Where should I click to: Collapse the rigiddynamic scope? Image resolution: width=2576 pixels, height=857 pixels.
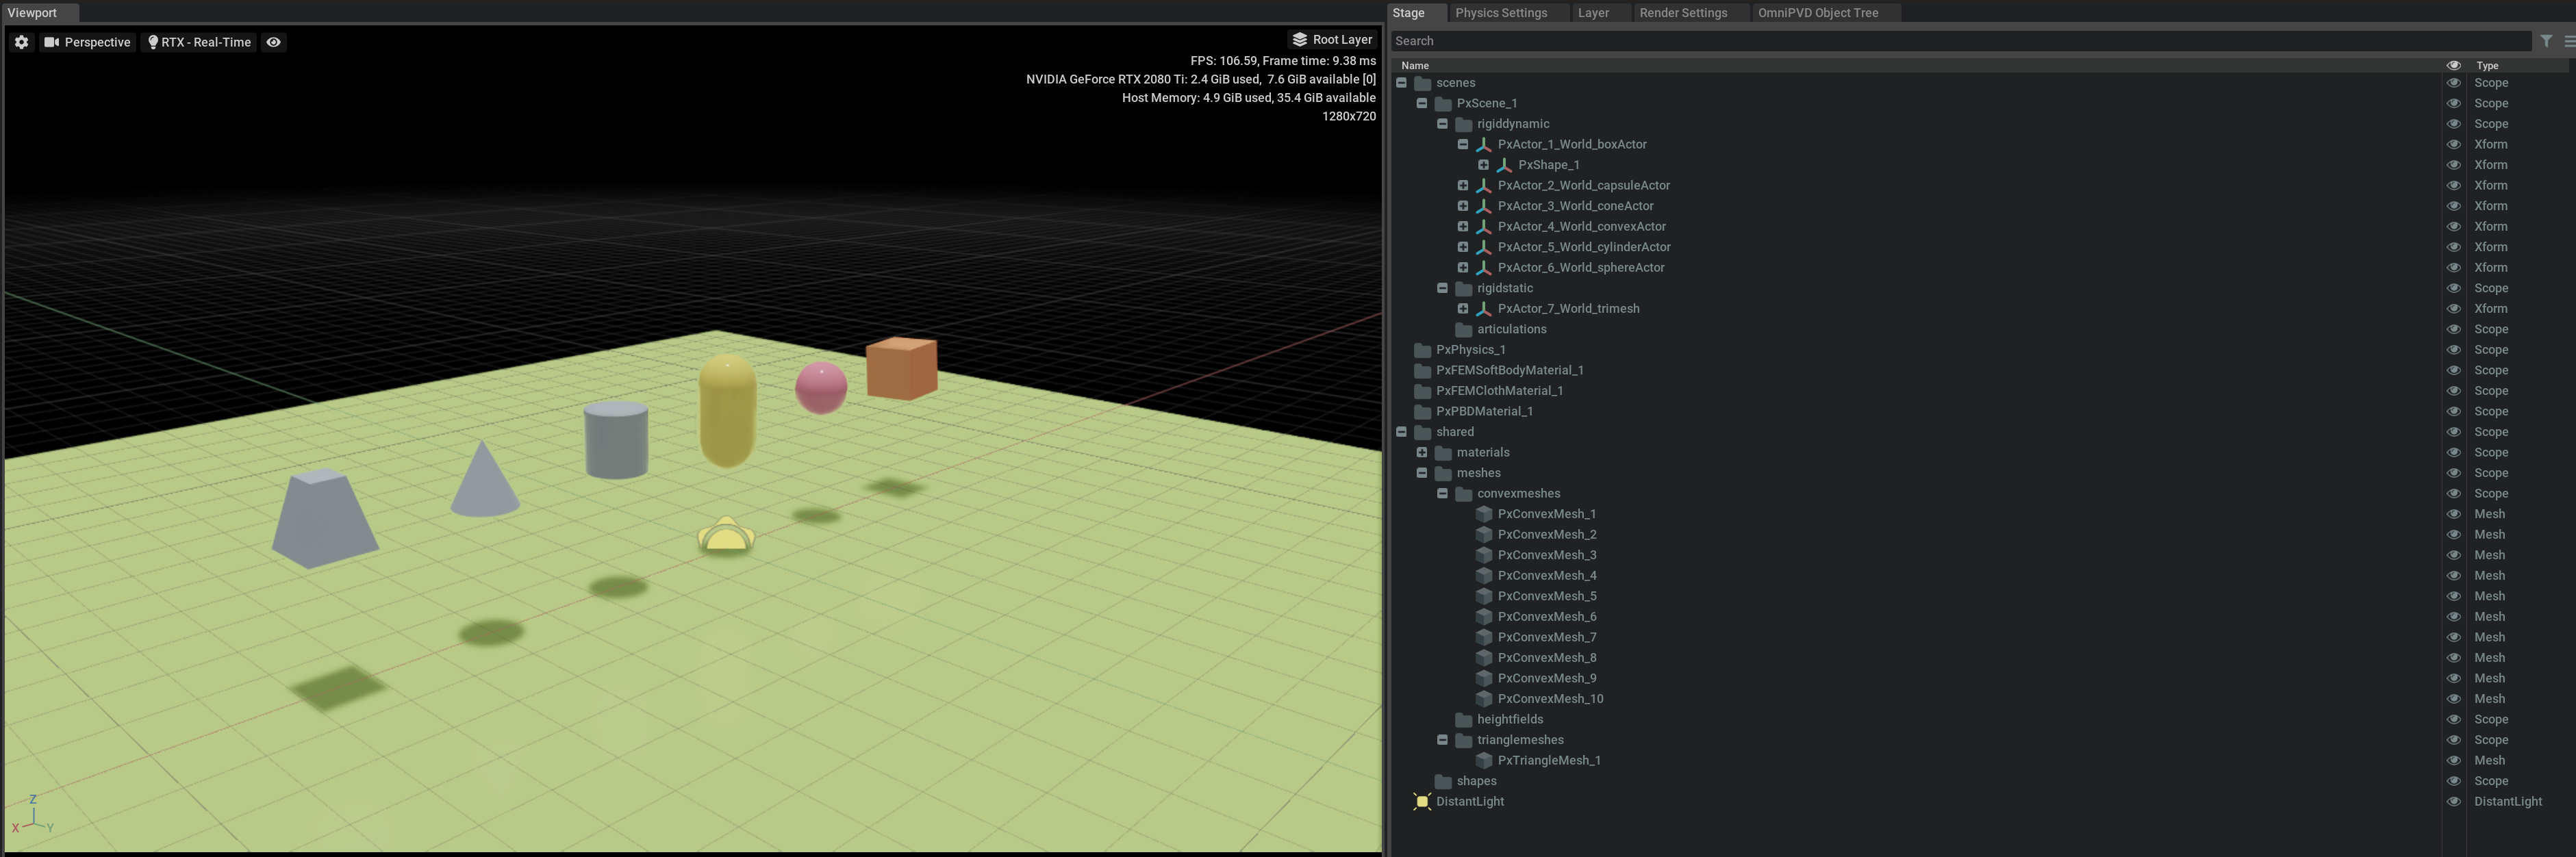pos(1442,124)
